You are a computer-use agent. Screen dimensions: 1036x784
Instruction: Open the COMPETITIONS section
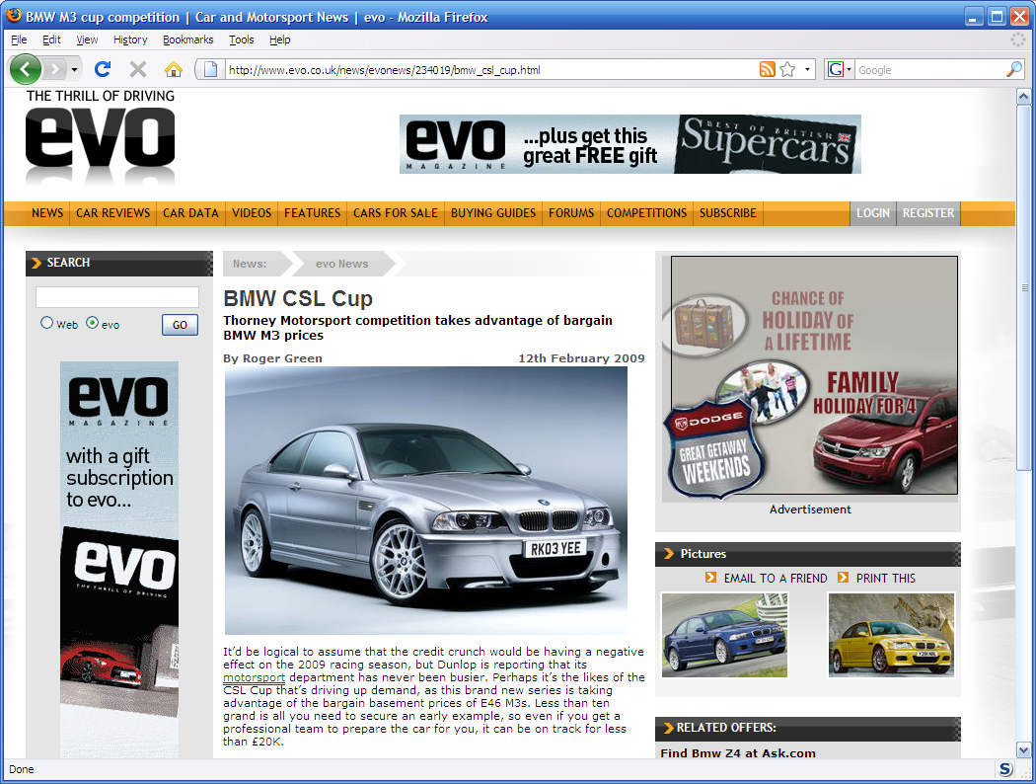coord(647,213)
